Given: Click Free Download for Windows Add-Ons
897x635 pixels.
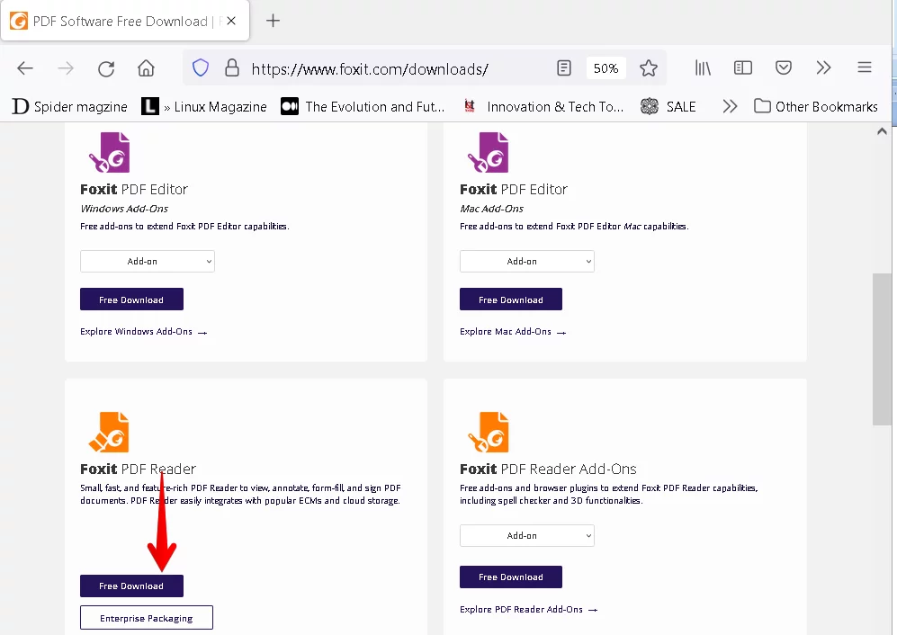Looking at the screenshot, I should click(131, 300).
